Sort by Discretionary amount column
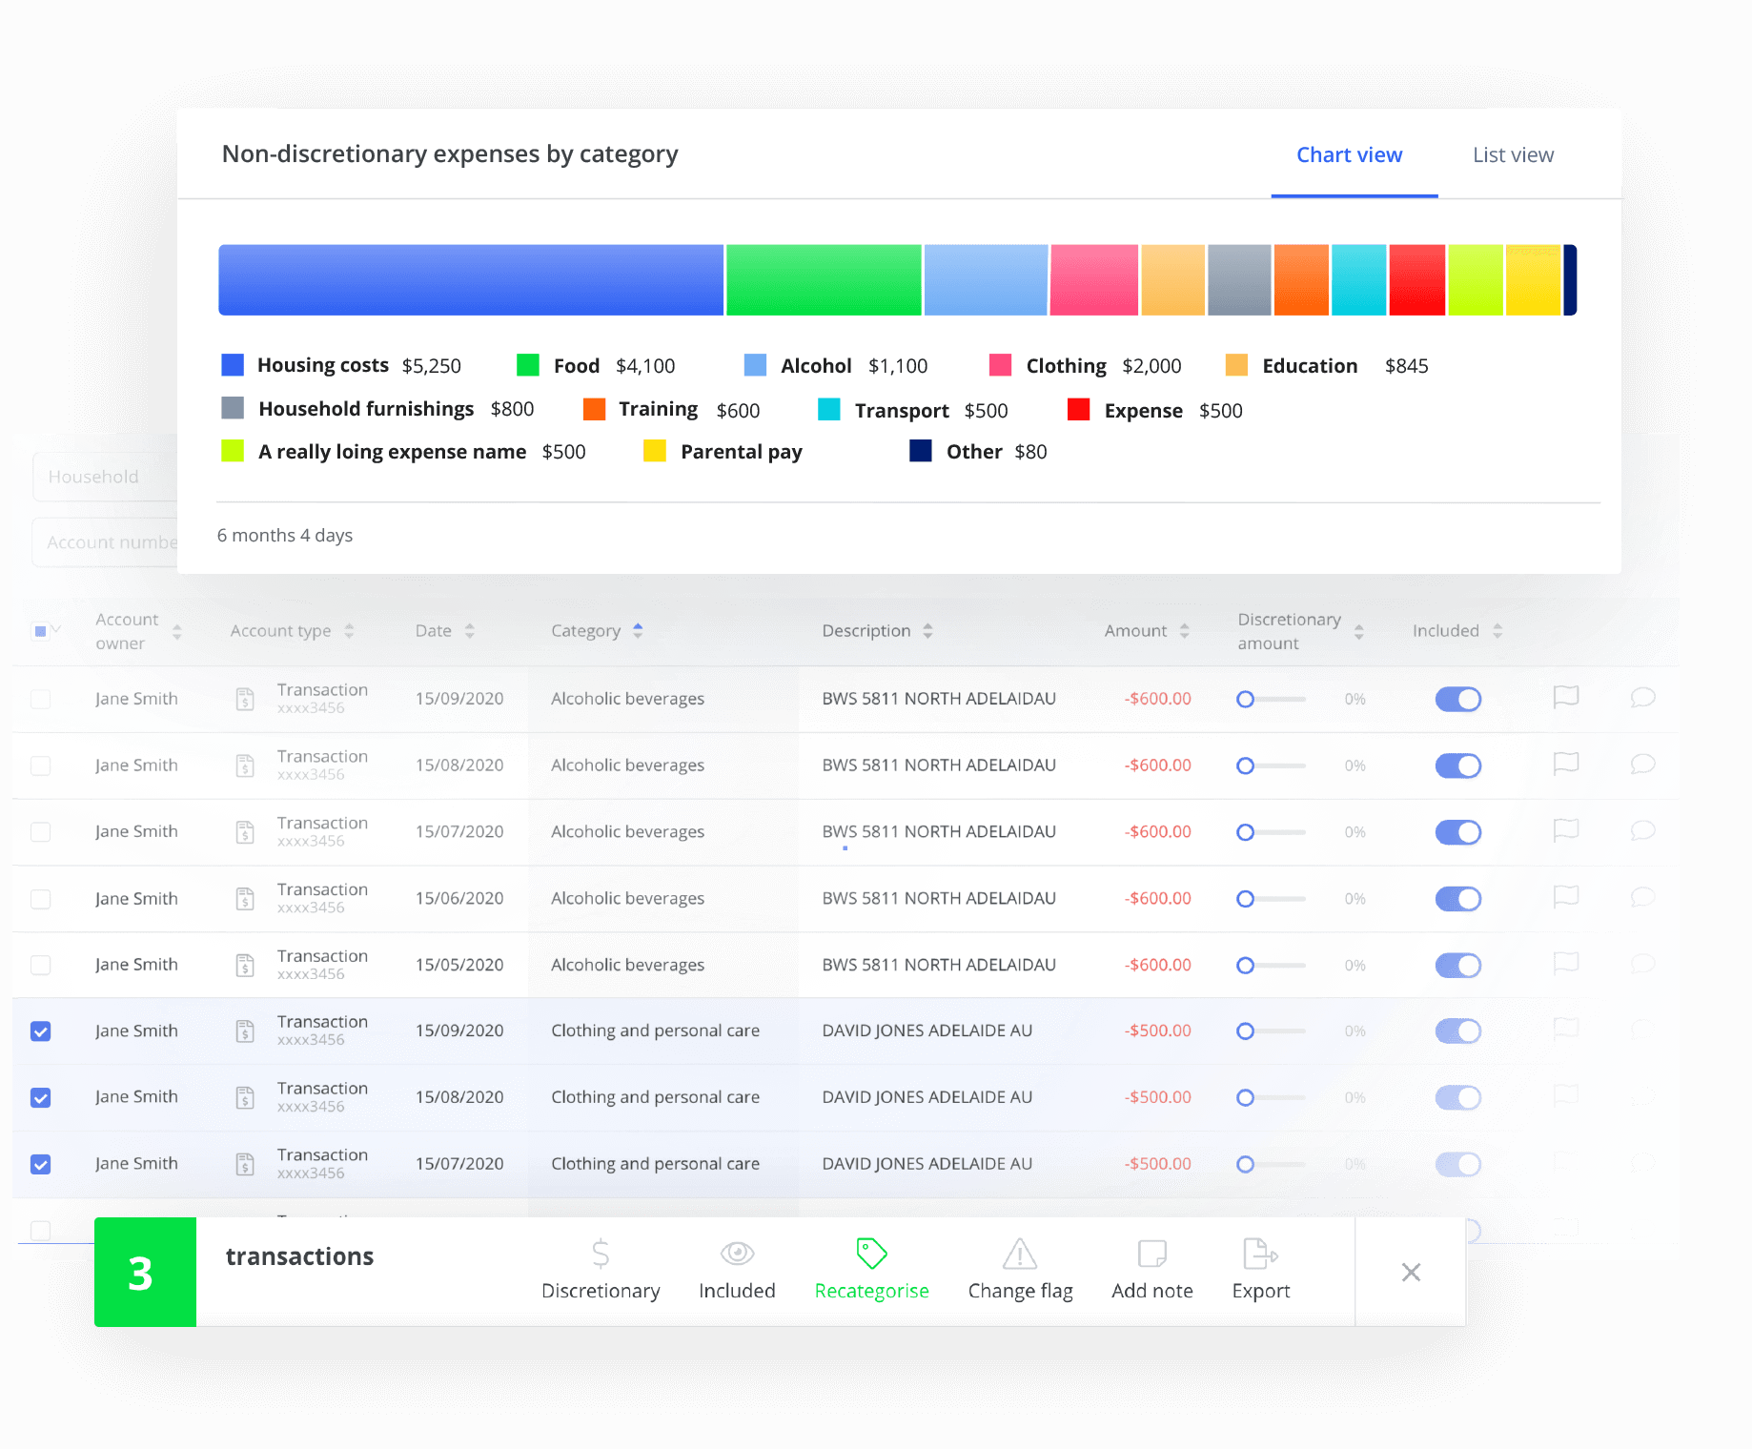Image resolution: width=1752 pixels, height=1449 pixels. click(x=1358, y=631)
